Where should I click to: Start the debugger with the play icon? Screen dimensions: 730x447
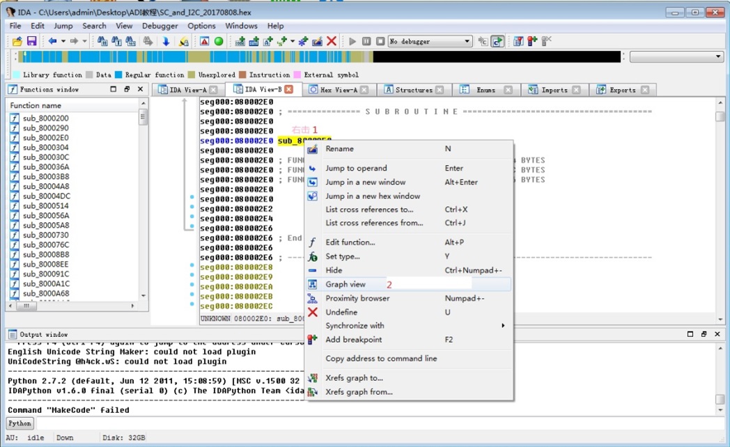352,41
